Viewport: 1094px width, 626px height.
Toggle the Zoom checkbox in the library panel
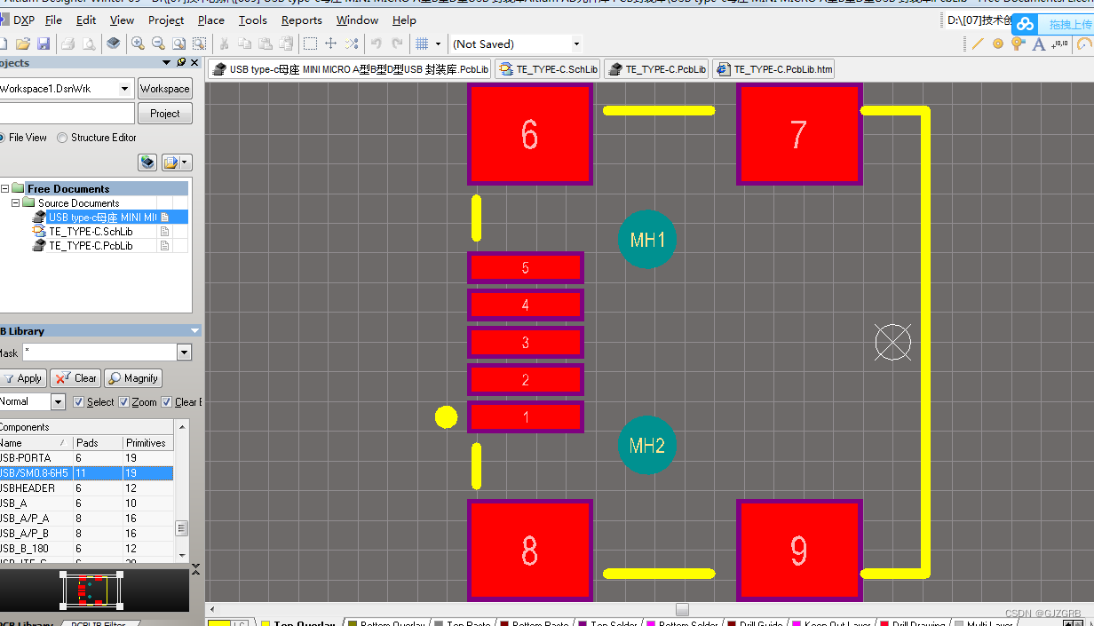pos(123,401)
